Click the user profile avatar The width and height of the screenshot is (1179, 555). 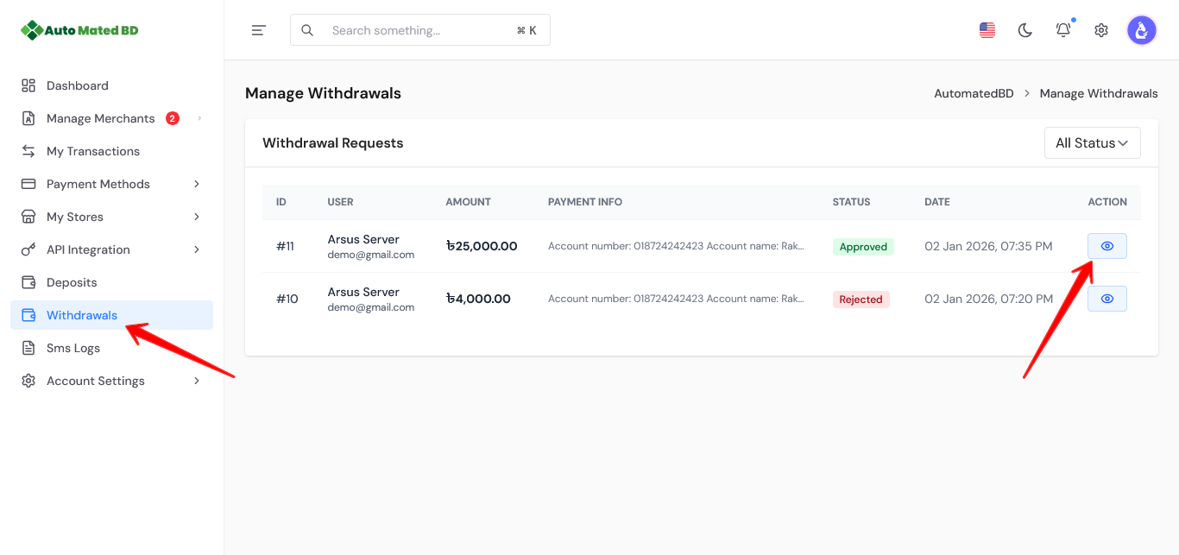[x=1141, y=30]
